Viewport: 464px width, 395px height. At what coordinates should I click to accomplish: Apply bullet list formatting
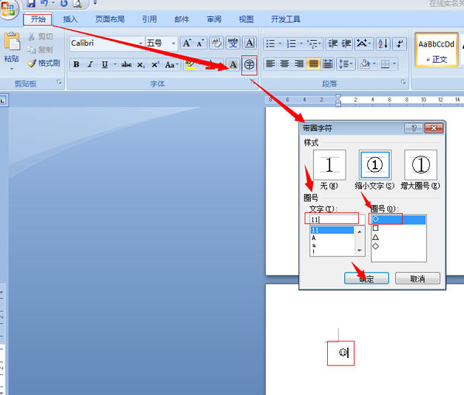272,44
